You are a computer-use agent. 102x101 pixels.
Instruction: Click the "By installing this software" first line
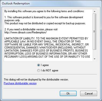click(44, 11)
